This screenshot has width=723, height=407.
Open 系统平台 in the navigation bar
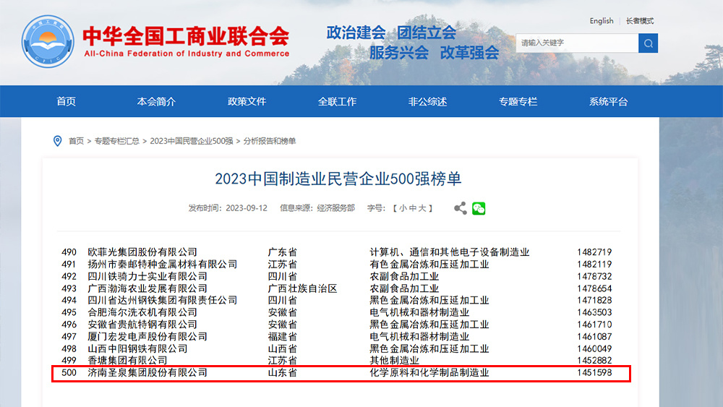coord(608,102)
